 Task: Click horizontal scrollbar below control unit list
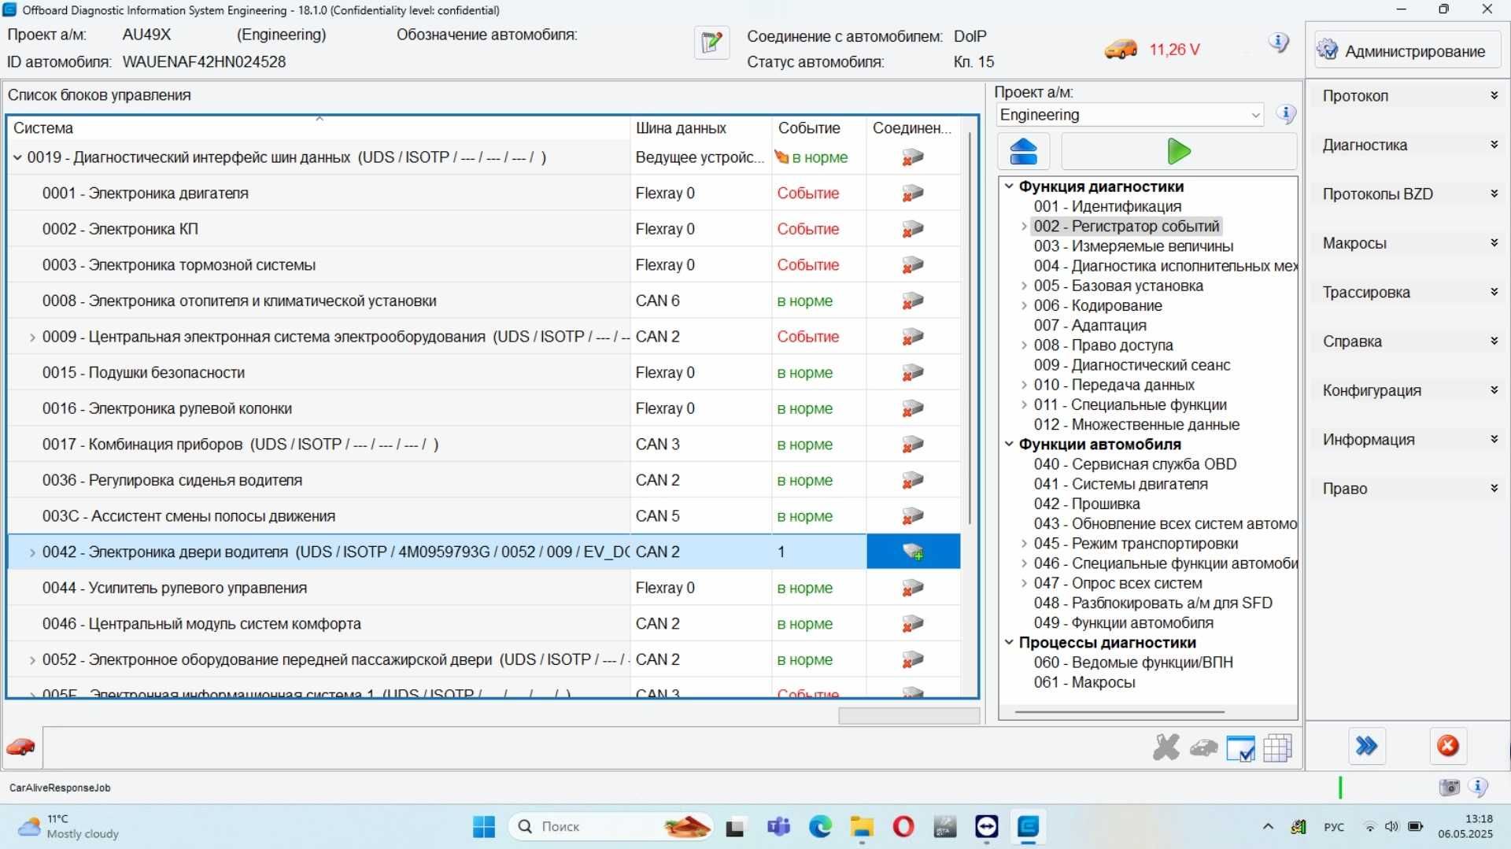(909, 716)
